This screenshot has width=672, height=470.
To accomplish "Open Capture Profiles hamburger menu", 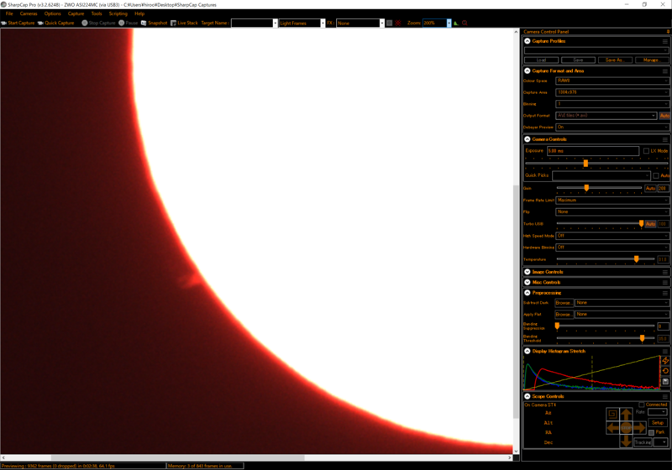I will pyautogui.click(x=665, y=41).
